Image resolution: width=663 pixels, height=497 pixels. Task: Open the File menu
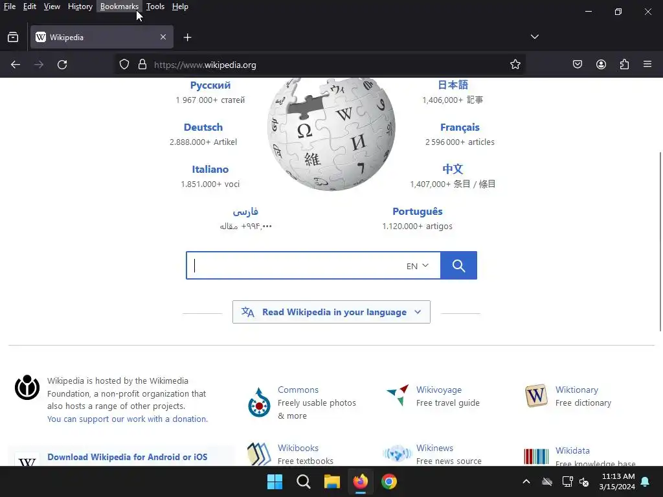coord(9,6)
